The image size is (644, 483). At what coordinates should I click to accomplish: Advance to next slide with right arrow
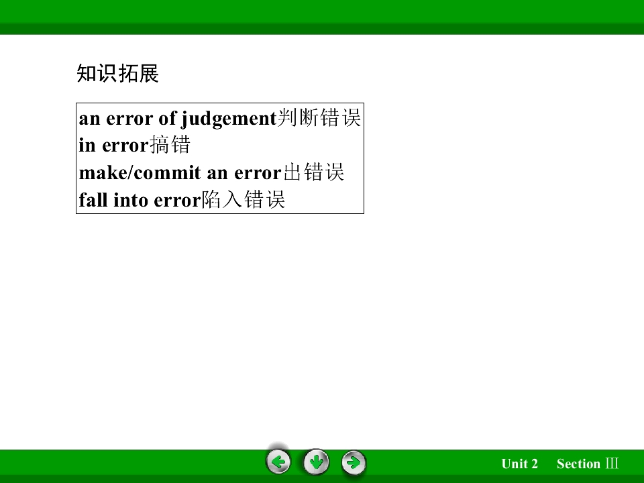354,462
